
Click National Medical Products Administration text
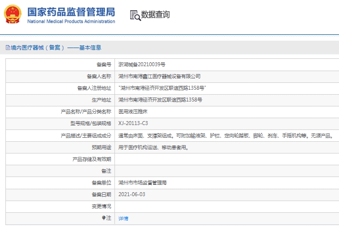point(71,22)
